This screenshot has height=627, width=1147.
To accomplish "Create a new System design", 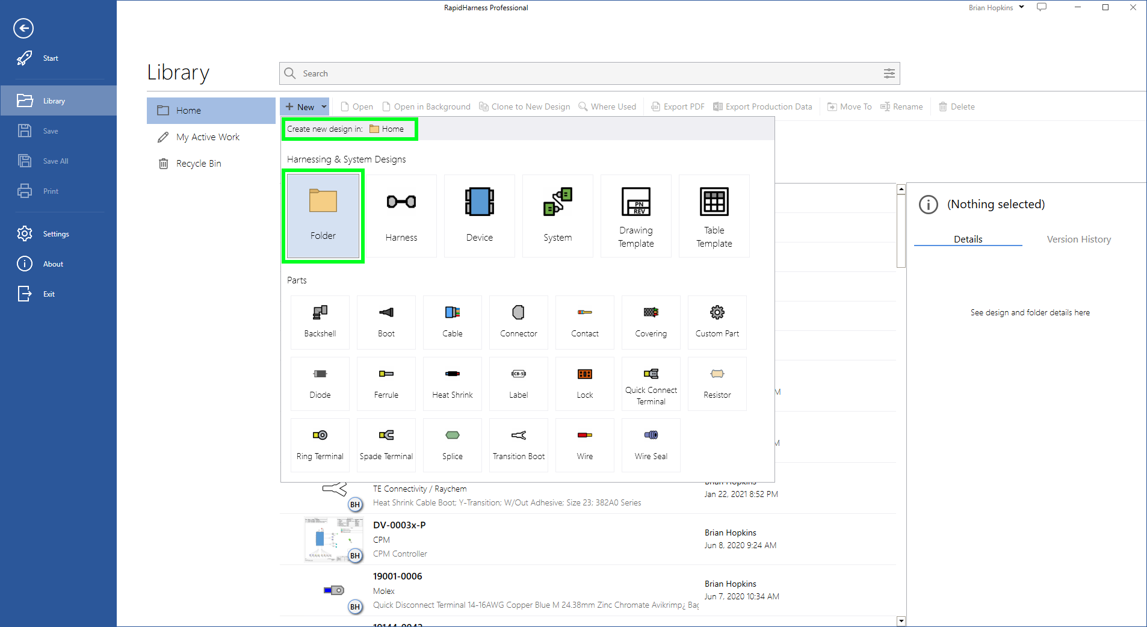I will pyautogui.click(x=558, y=216).
